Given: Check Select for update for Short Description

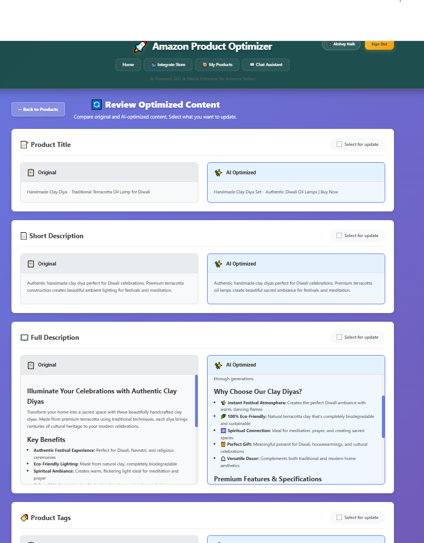Looking at the screenshot, I should click(339, 235).
